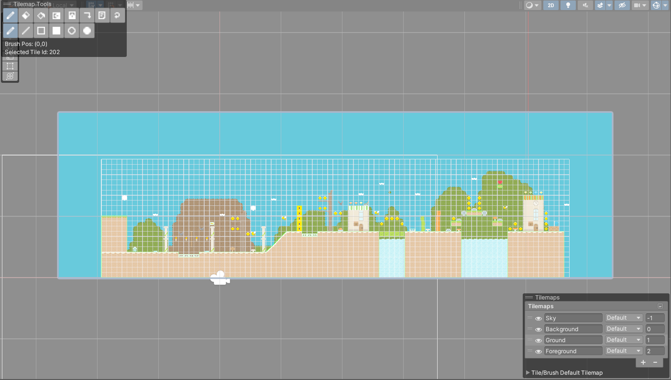Toggle scene audio mute button
The height and width of the screenshot is (380, 671).
pyautogui.click(x=585, y=5)
